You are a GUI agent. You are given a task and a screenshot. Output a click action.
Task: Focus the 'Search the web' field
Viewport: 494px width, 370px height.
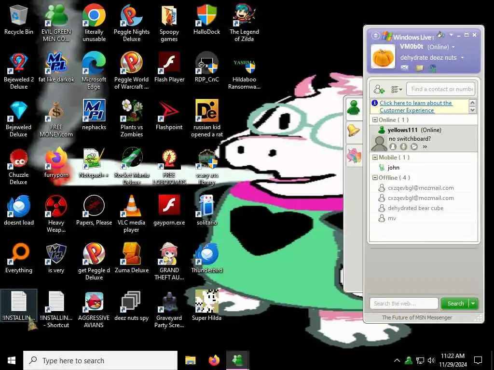[x=404, y=304]
